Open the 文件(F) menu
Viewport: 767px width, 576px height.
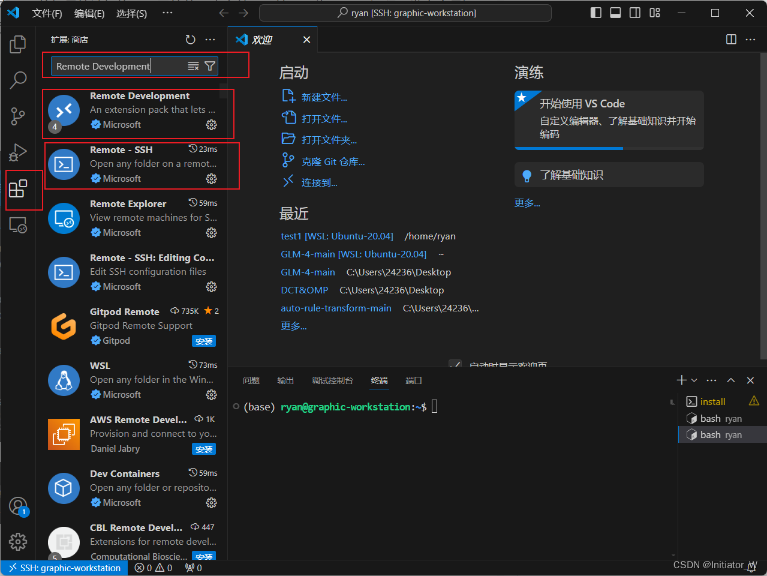point(47,13)
